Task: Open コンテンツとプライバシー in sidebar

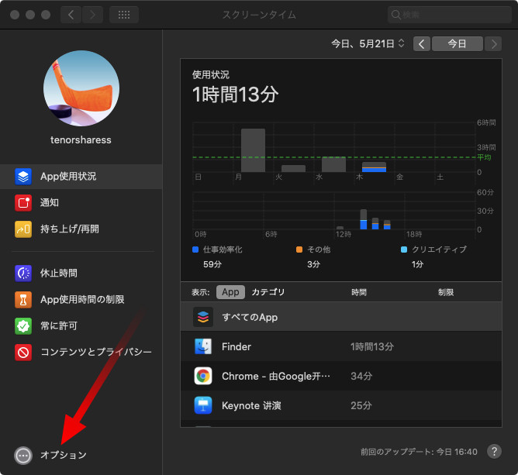Action: click(96, 353)
